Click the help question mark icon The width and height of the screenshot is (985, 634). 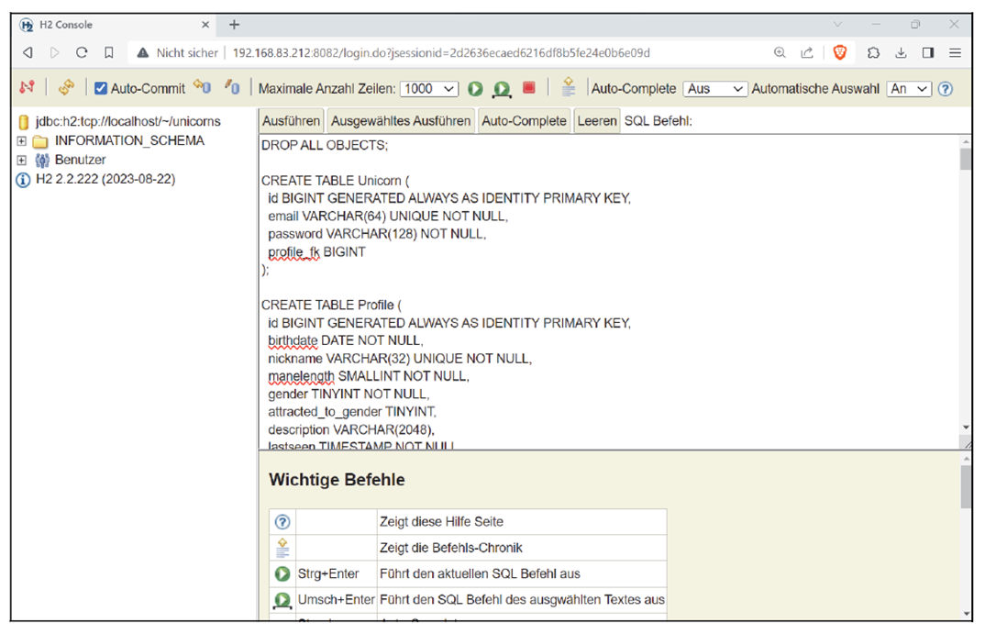946,88
